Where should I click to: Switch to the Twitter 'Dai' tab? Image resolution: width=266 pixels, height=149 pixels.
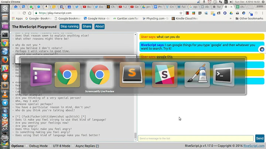[99, 7]
